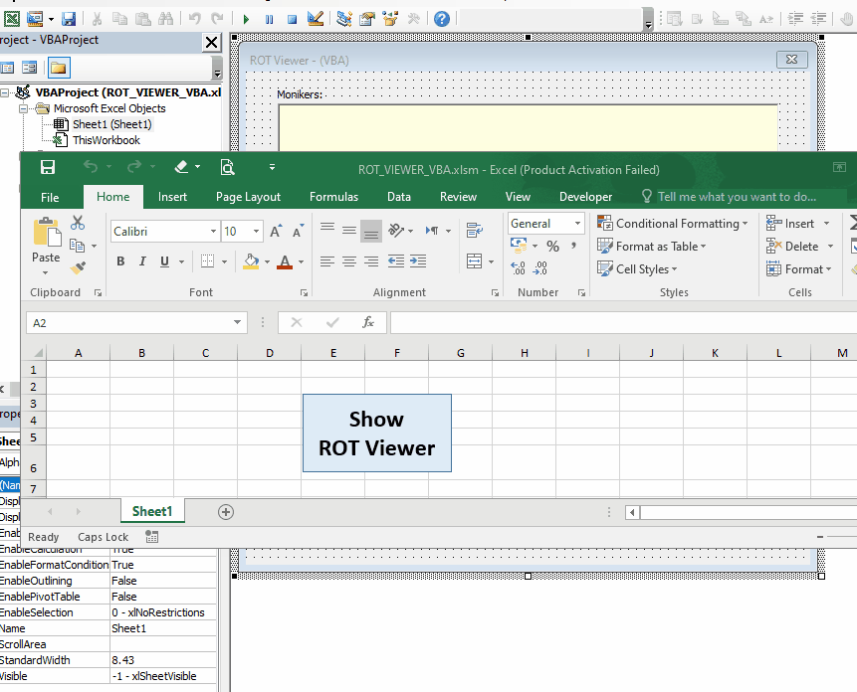The height and width of the screenshot is (692, 857).
Task: Open the Page Layout ribbon tab
Action: [248, 197]
